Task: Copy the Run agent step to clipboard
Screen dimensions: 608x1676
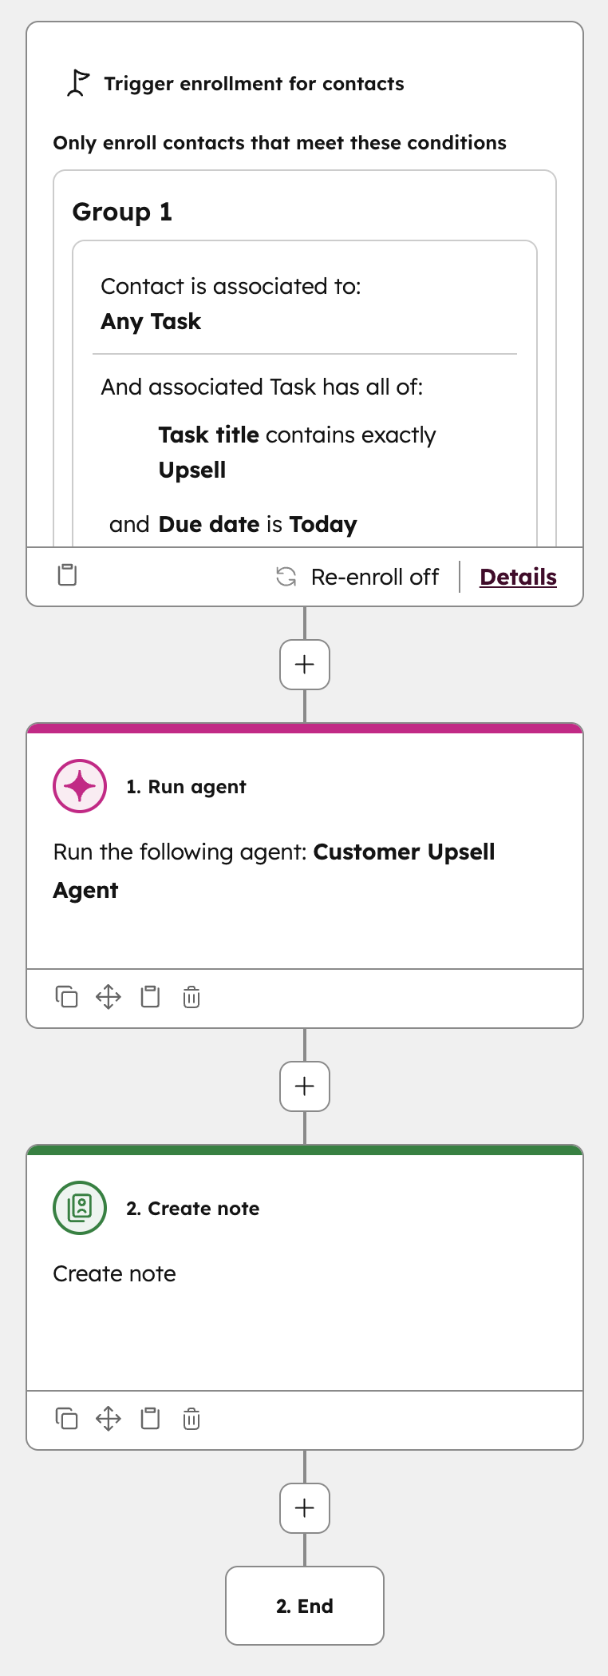Action: point(150,996)
